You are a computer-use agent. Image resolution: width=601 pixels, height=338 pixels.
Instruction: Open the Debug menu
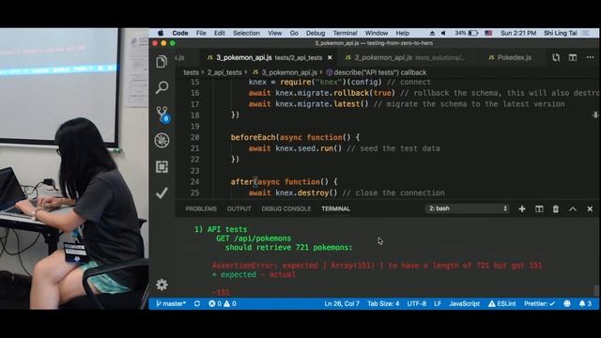(316, 33)
